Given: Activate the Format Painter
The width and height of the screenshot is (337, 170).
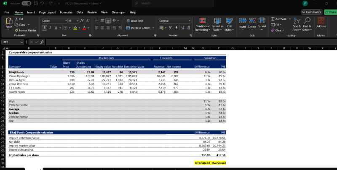Looking at the screenshot, I should click(x=25, y=30).
